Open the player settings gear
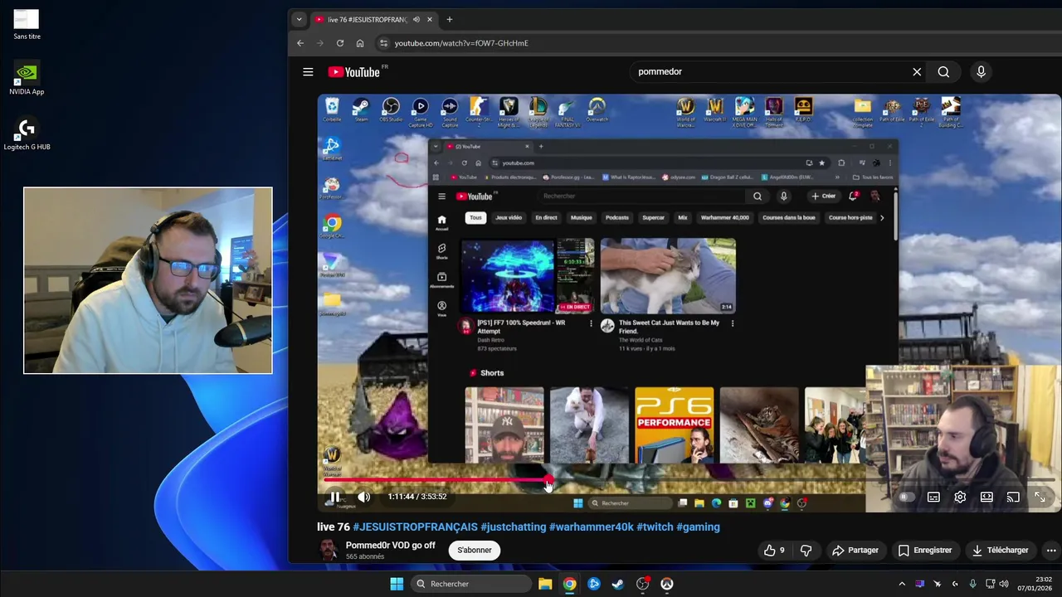The width and height of the screenshot is (1062, 597). 960,497
